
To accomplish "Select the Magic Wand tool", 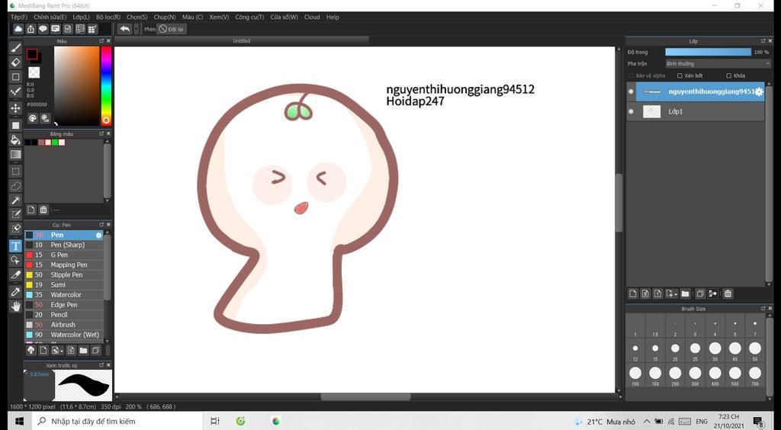I will pyautogui.click(x=15, y=200).
